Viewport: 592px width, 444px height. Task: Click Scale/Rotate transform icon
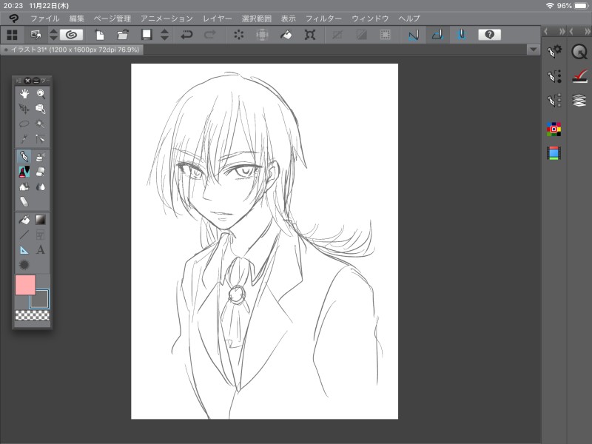(309, 35)
